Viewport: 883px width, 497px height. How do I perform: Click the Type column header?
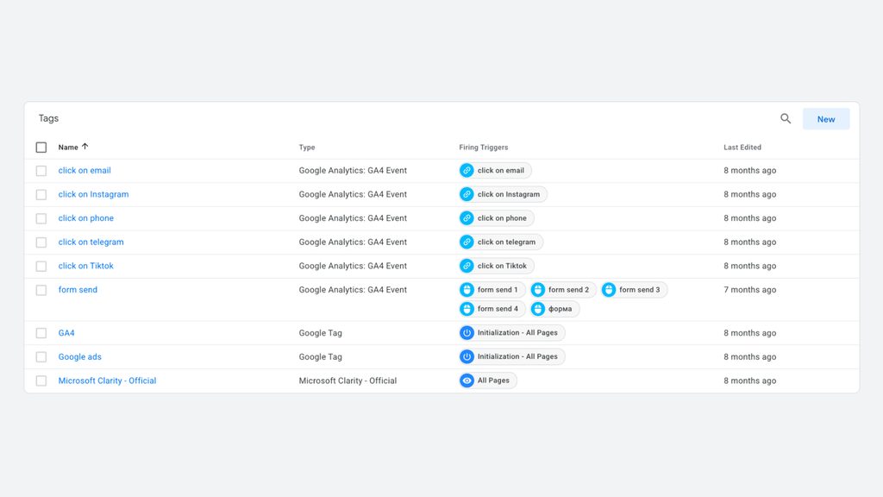pos(307,147)
